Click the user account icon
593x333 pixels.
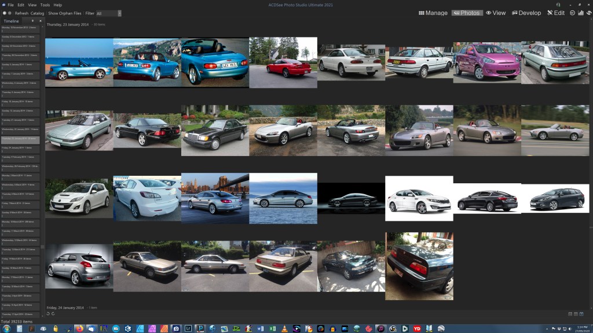coord(558,5)
